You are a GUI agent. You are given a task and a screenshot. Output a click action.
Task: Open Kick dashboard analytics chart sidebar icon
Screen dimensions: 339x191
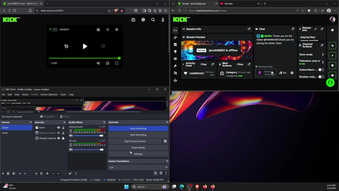coord(175,45)
